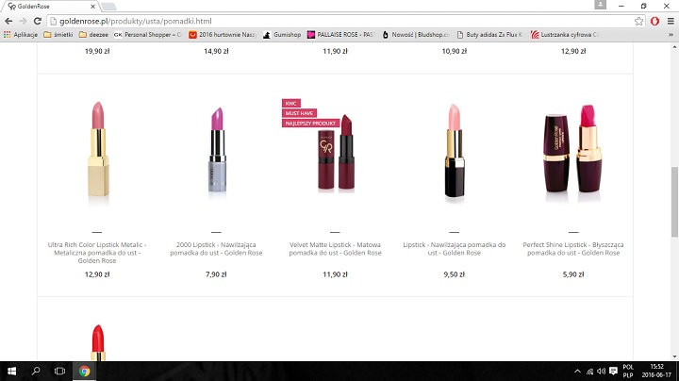Bookmark this page with the star icon
The width and height of the screenshot is (679, 381).
click(638, 21)
